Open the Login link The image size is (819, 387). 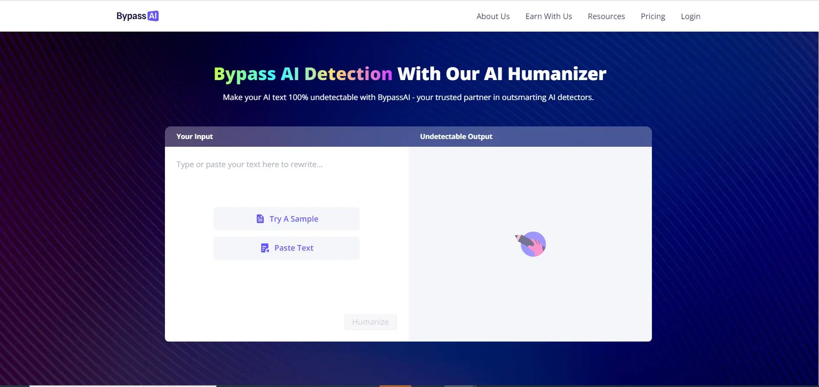(x=690, y=16)
